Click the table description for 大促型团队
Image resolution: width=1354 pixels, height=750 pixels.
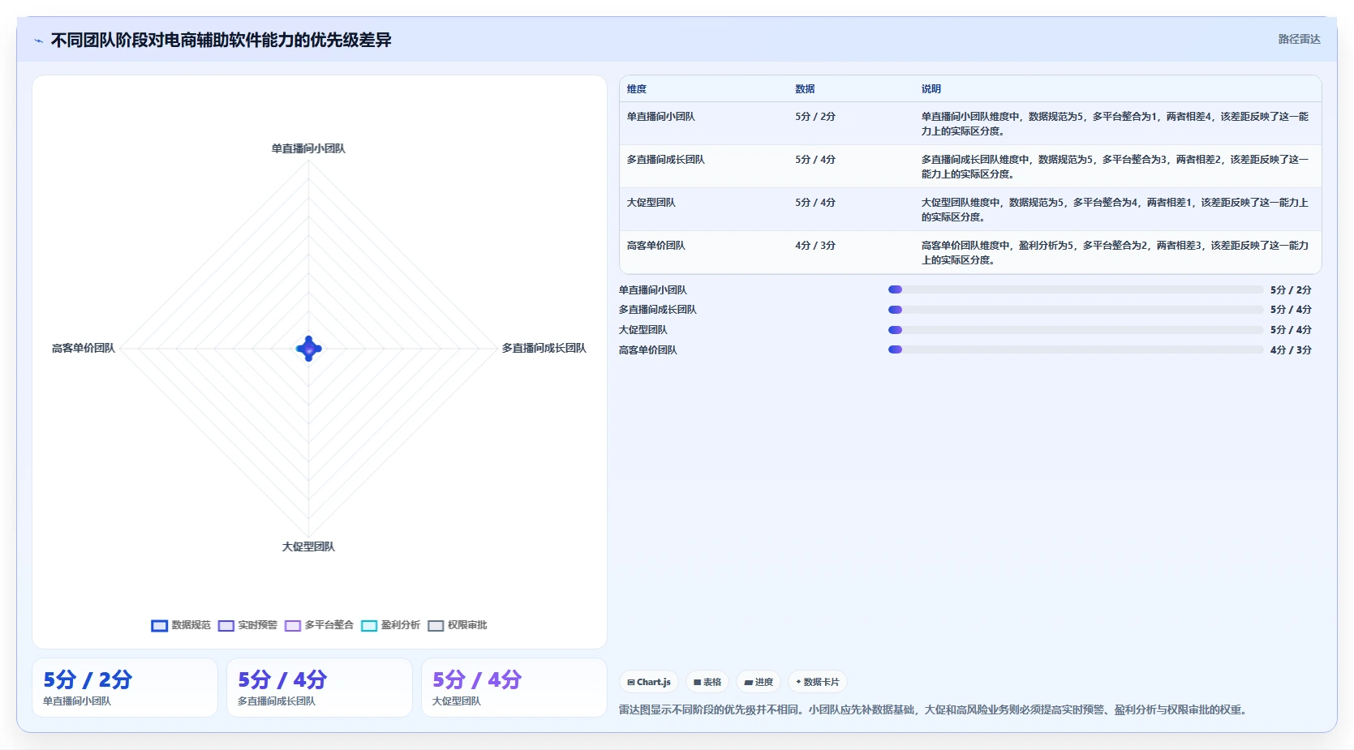point(1115,210)
